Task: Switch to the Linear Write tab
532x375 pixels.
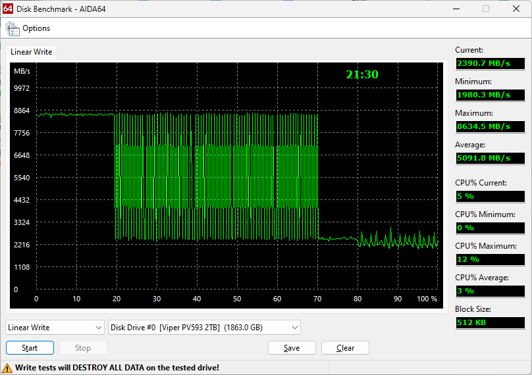Action: 31,52
